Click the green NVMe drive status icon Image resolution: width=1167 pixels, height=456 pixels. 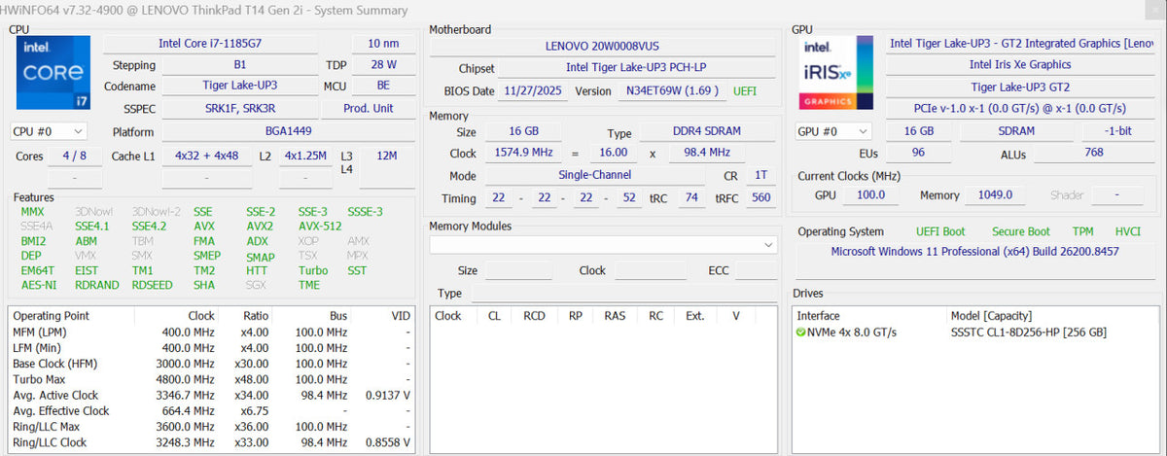(801, 333)
